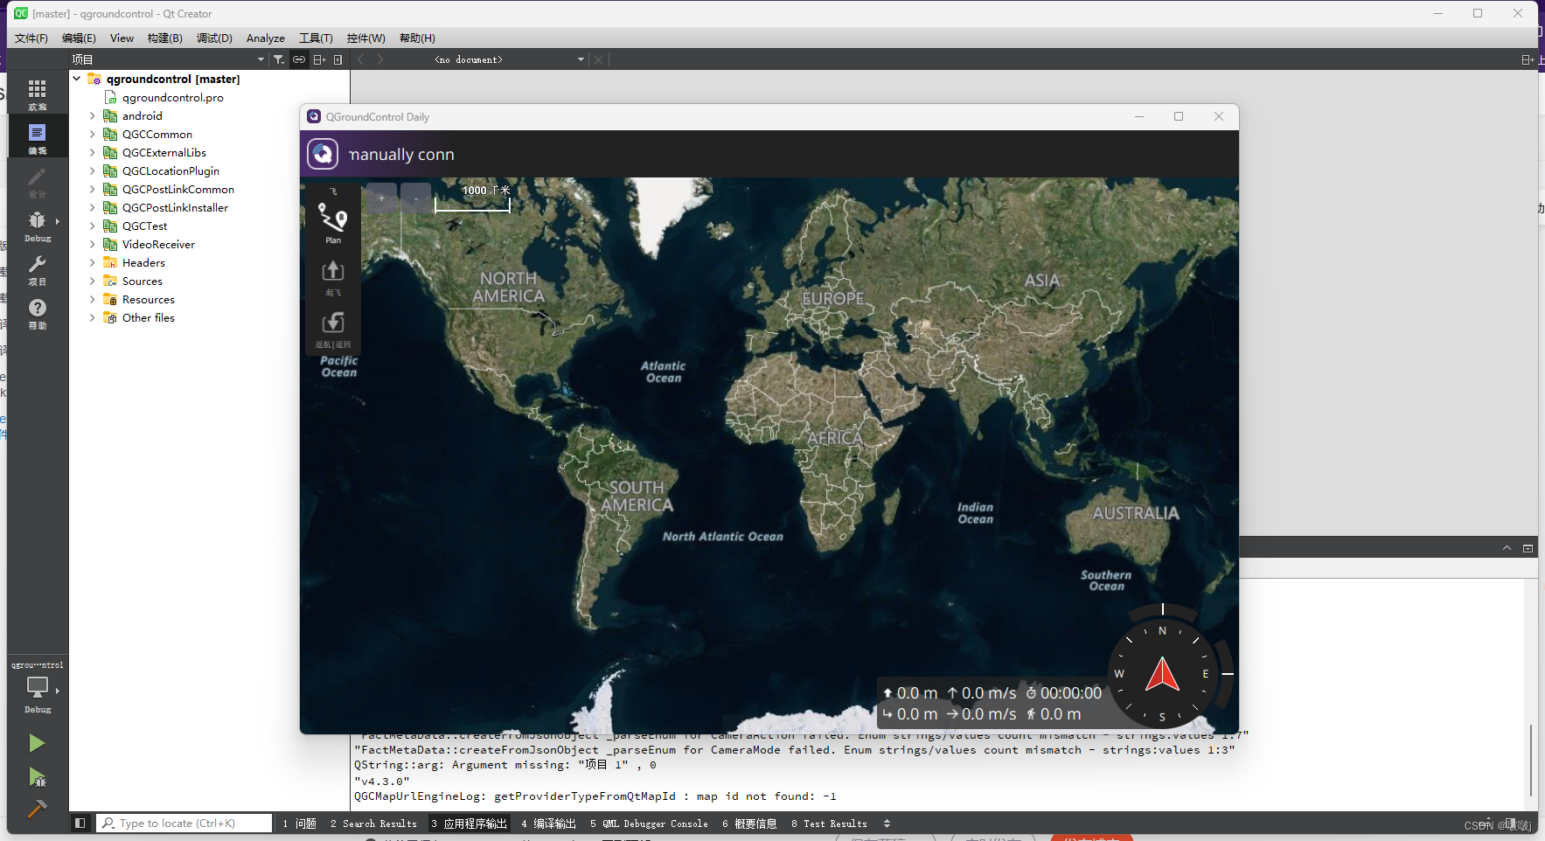Open the 5 QML Debugger Console tab
The width and height of the screenshot is (1545, 841).
[x=649, y=824]
